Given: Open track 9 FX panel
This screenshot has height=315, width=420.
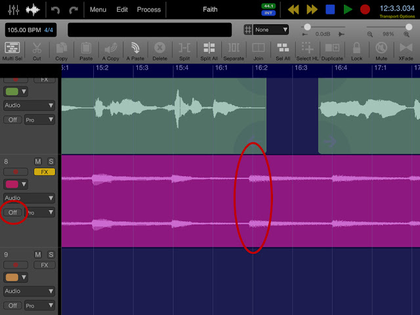Looking at the screenshot, I should point(45,265).
